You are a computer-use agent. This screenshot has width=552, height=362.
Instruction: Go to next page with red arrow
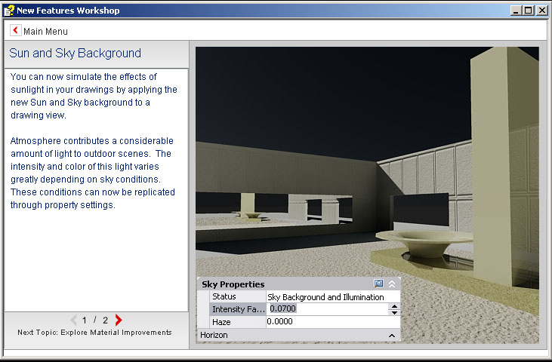[119, 320]
